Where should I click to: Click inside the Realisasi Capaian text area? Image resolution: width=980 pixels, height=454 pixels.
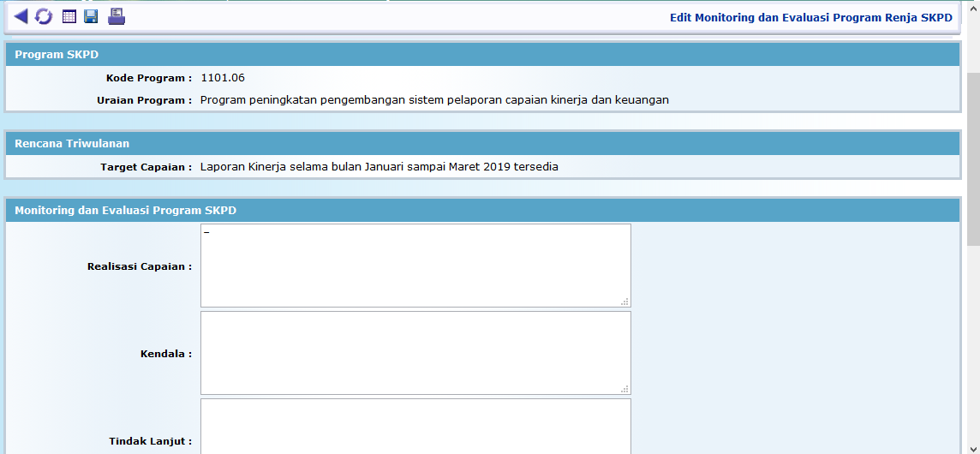pyautogui.click(x=415, y=266)
